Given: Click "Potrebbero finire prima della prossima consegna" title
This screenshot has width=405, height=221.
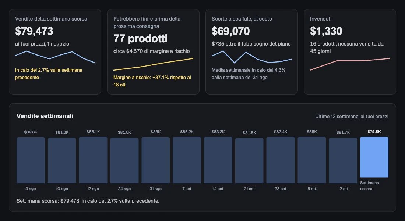Looking at the screenshot, I should (x=147, y=22).
